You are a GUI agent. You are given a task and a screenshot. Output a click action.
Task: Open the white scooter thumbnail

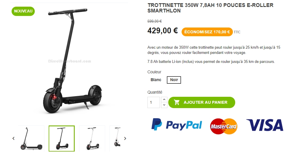click(x=92, y=139)
